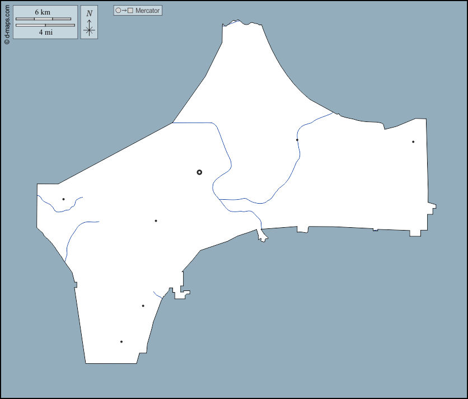The height and width of the screenshot is (399, 468).
Task: Click the circle-to-square projection icon
Action: point(124,11)
